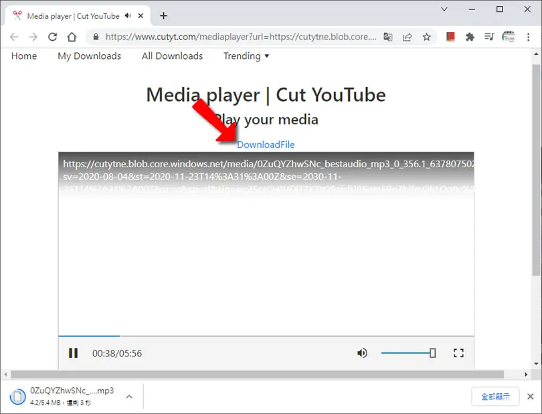The width and height of the screenshot is (542, 414).
Task: Open the media control playlist icon
Action: (488, 37)
